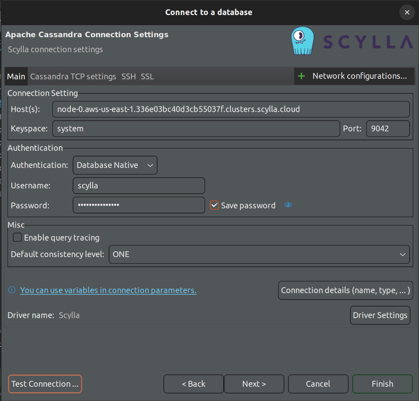The height and width of the screenshot is (401, 419).
Task: Open Network configurations button
Action: pyautogui.click(x=354, y=76)
